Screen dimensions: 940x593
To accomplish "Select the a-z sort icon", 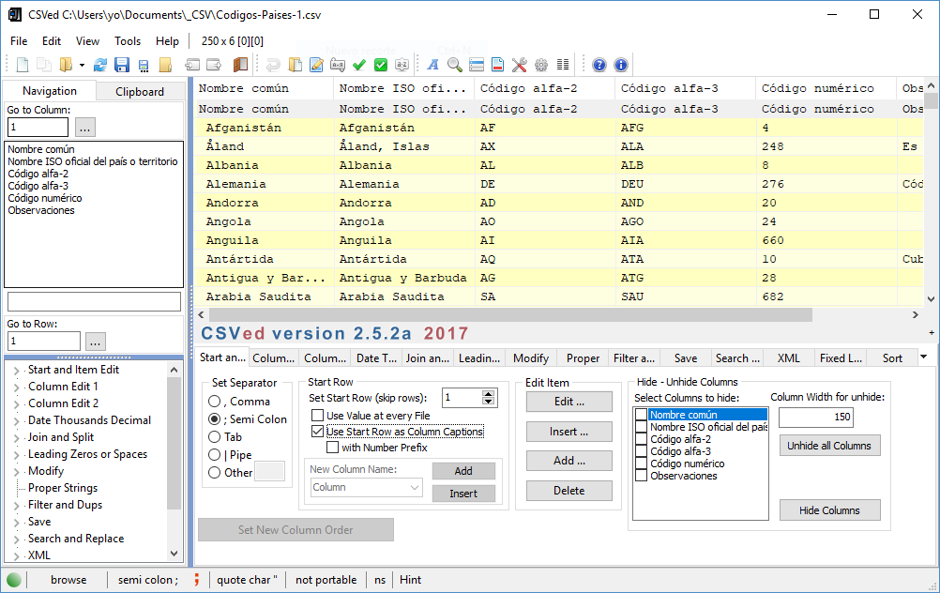I will click(402, 64).
